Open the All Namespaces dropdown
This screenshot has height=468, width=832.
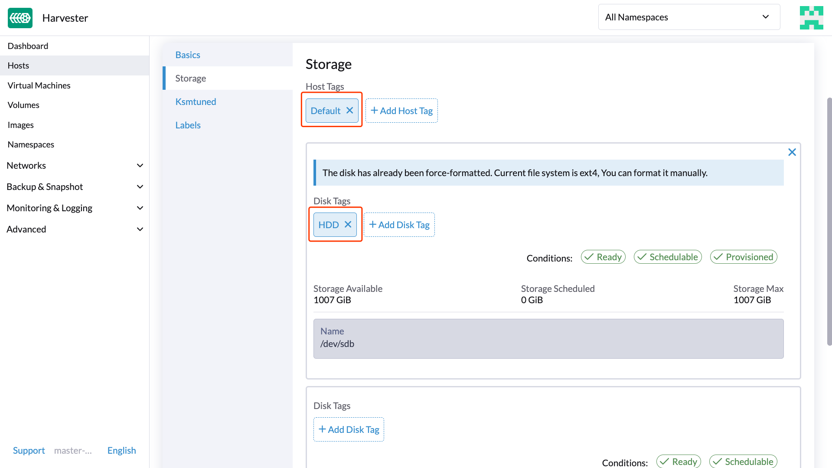(688, 17)
